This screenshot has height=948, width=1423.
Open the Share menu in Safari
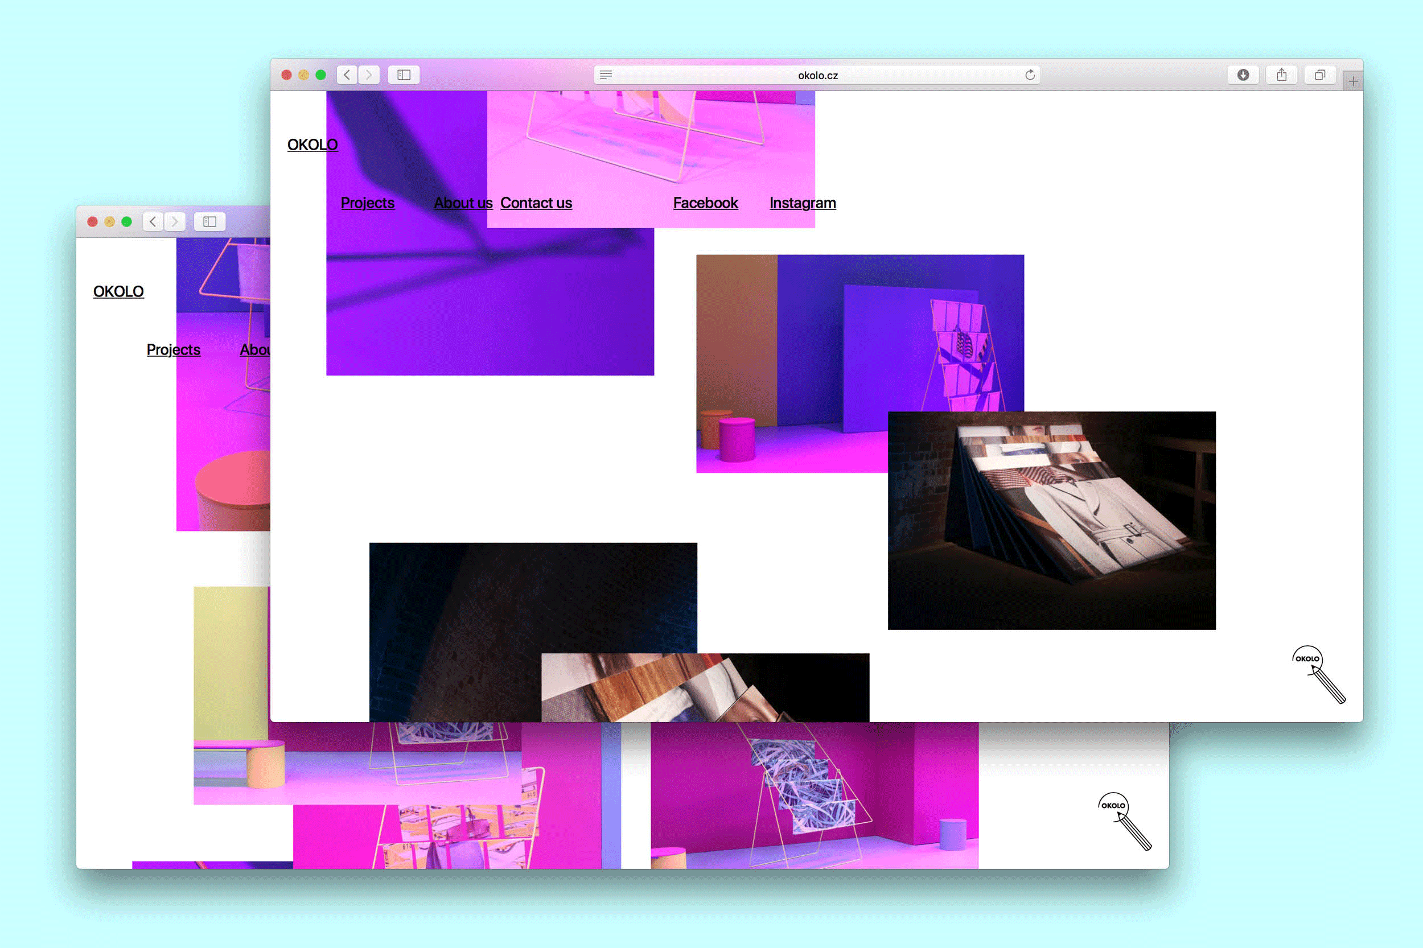[1281, 75]
